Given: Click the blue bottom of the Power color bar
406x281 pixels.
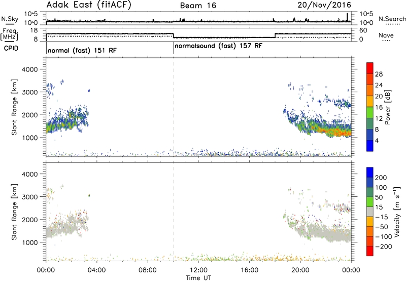Looking at the screenshot, I should [370, 146].
